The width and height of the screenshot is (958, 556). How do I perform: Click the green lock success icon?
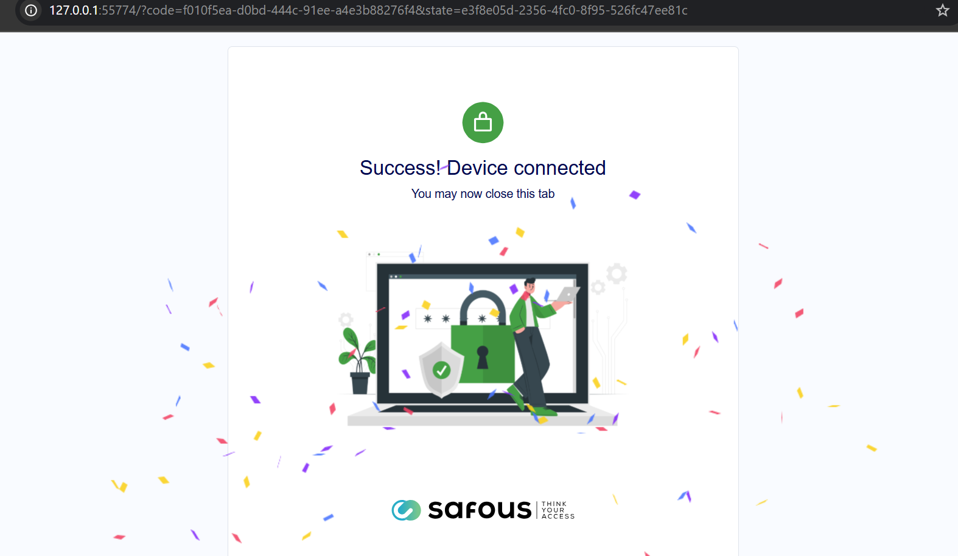pos(483,122)
